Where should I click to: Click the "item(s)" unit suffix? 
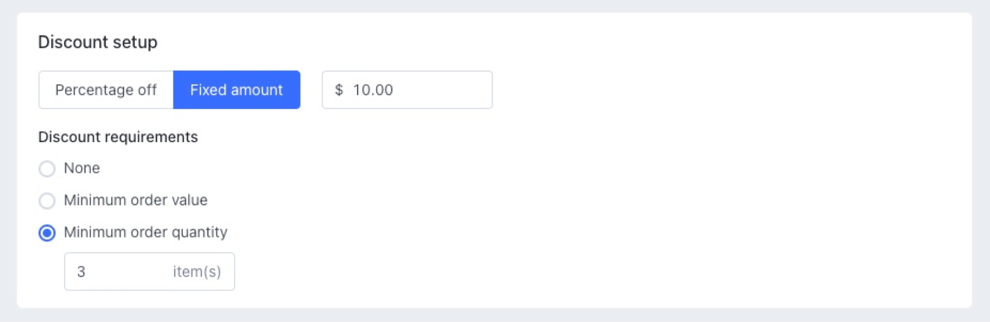click(x=197, y=271)
